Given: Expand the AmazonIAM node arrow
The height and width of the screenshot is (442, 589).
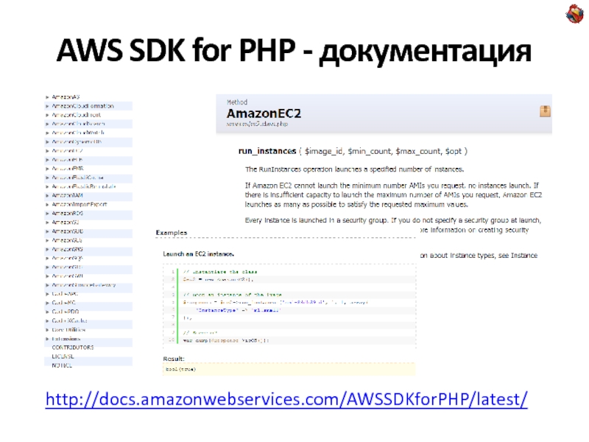Looking at the screenshot, I should point(47,195).
